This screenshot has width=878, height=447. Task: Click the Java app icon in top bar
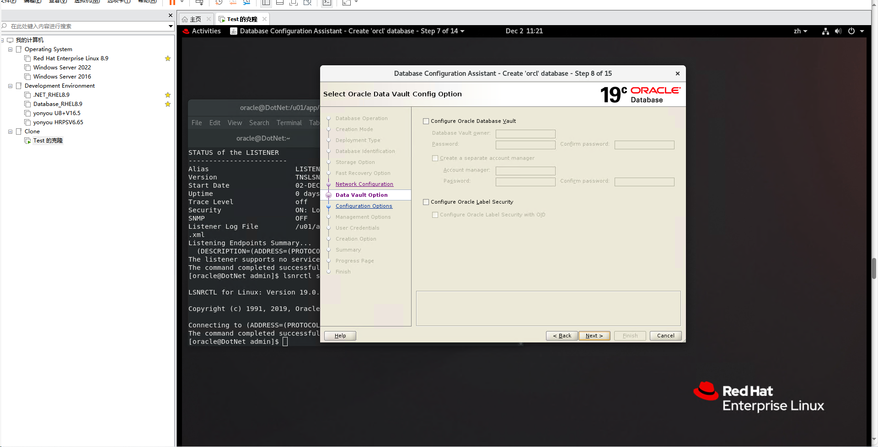(234, 31)
